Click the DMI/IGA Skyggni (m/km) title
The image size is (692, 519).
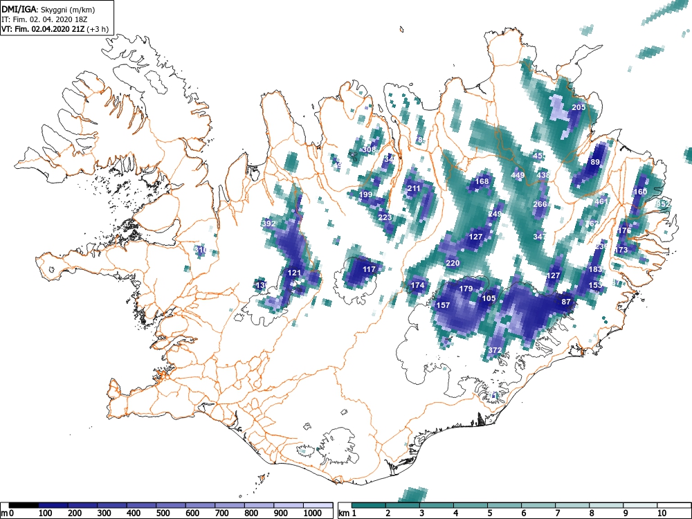click(48, 10)
